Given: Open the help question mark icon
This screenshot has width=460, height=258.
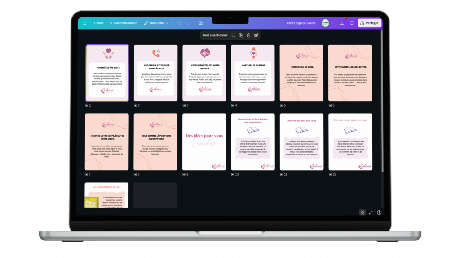Looking at the screenshot, I should 379,212.
